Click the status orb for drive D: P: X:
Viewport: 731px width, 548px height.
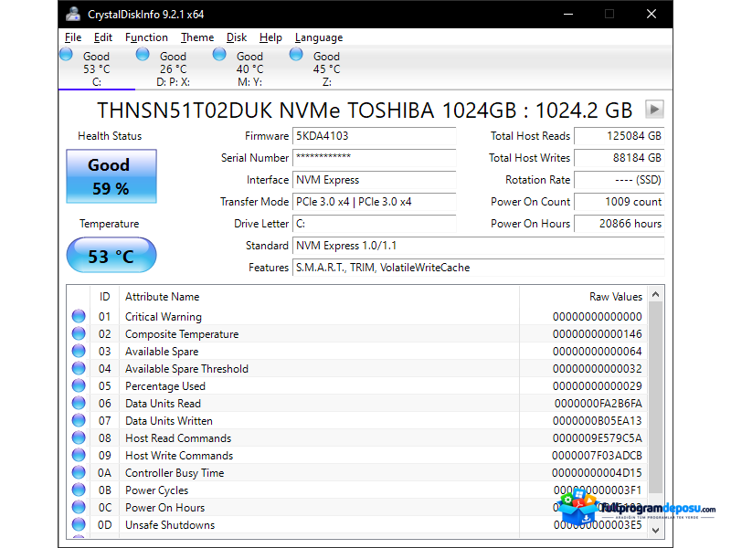(x=143, y=54)
